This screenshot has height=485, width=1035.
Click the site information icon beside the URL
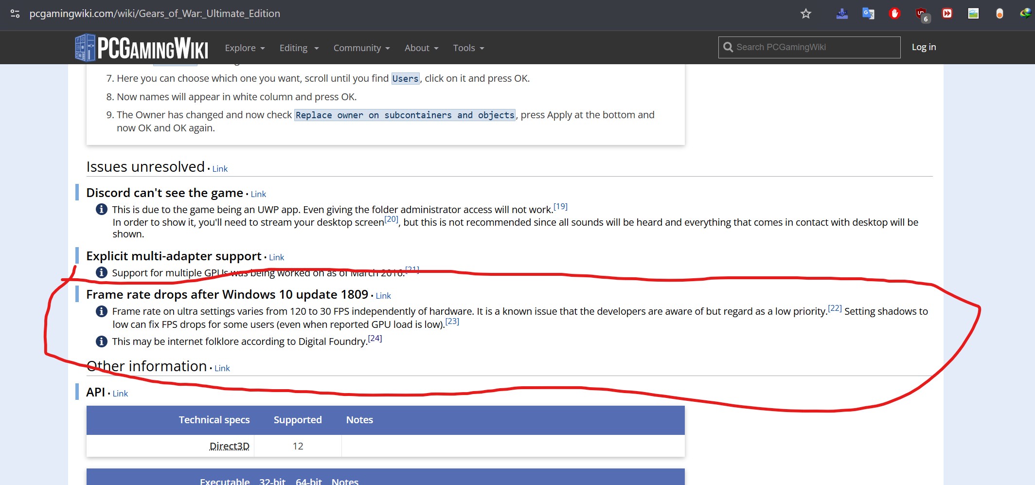(15, 14)
